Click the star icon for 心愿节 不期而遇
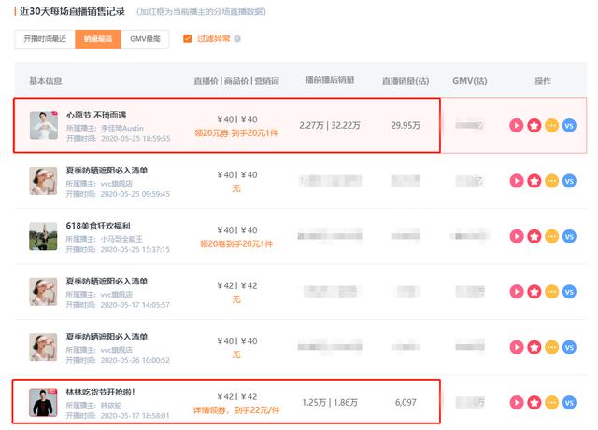The width and height of the screenshot is (598, 430). [534, 125]
